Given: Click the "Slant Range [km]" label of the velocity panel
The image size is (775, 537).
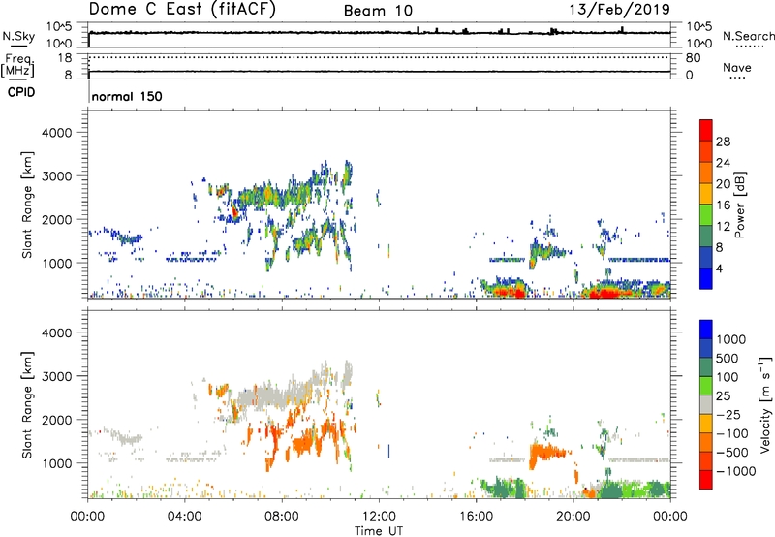Looking at the screenshot, I should (27, 405).
